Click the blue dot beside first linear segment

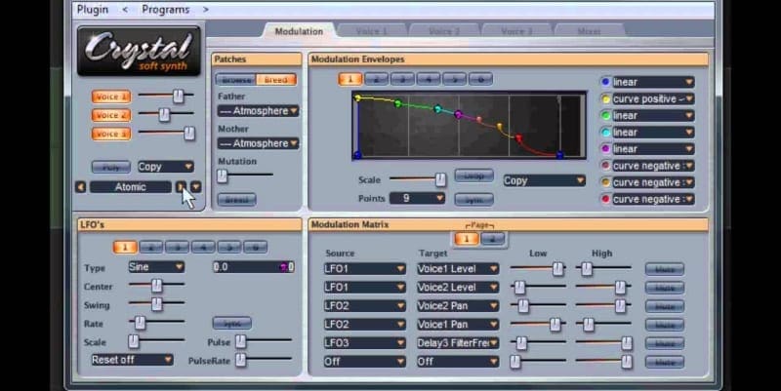click(605, 82)
